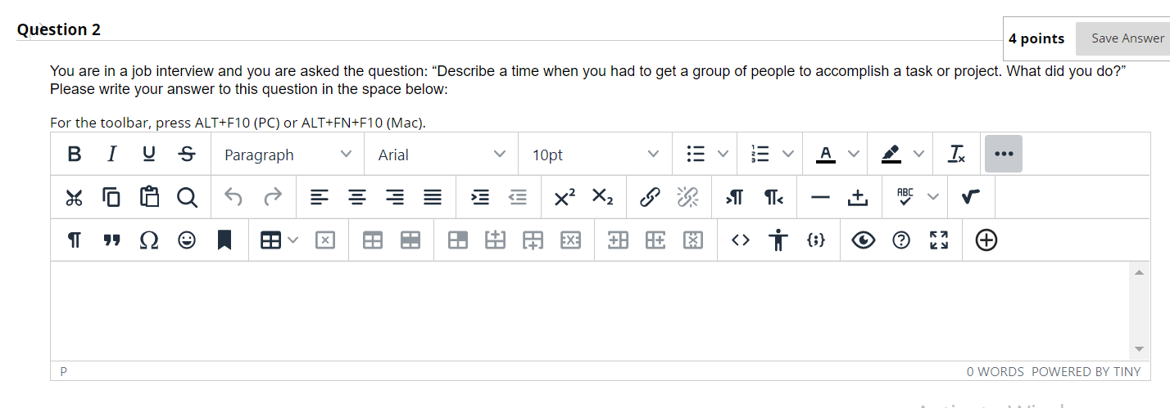Insert table column after
The height and width of the screenshot is (408, 1170).
[655, 240]
